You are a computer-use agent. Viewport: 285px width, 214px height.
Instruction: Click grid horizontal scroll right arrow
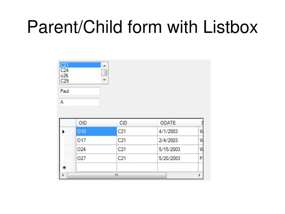(199, 176)
